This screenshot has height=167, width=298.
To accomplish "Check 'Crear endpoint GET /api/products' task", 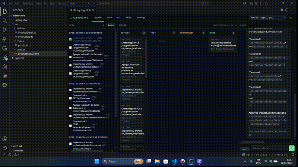I will point(70,48).
